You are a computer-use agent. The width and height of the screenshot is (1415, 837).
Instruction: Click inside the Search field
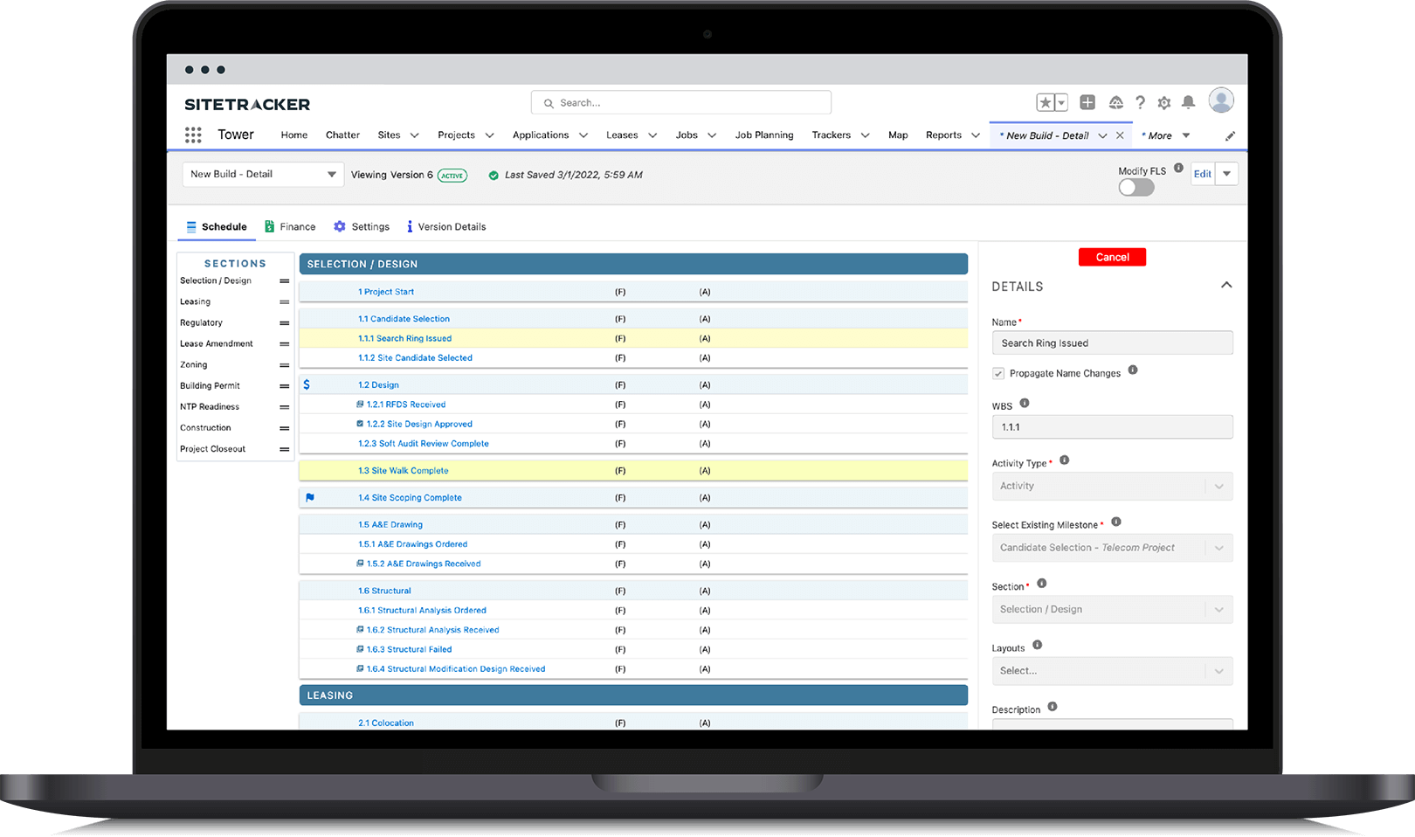point(681,102)
